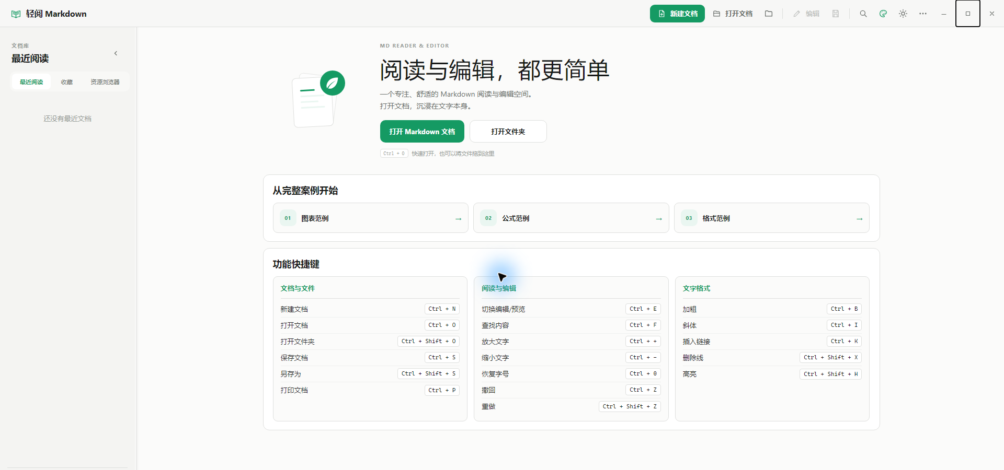Click the green 打开 Markdown 文档 button
Screen dimensions: 1004x470
tap(422, 132)
